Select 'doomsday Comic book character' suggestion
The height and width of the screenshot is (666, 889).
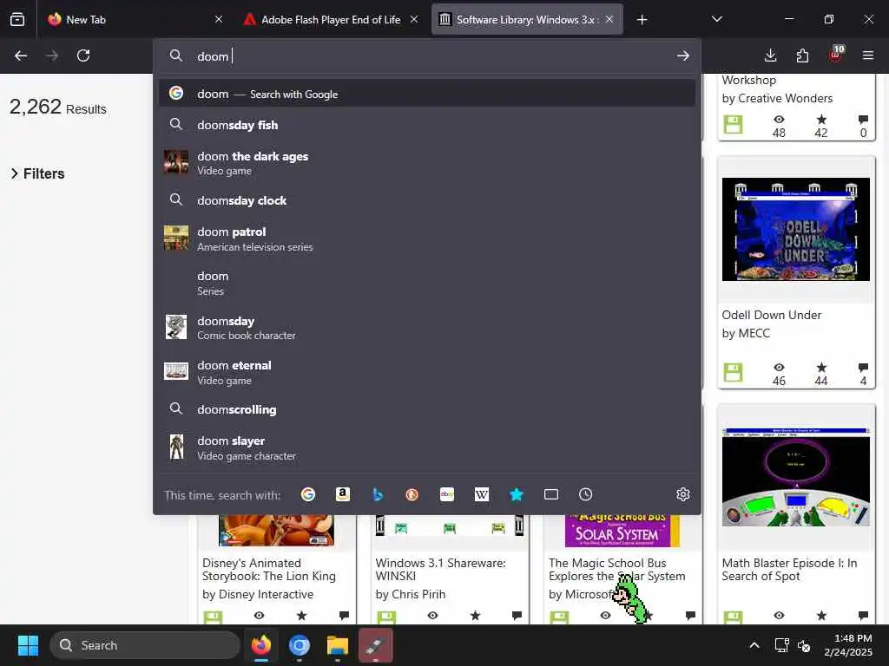click(x=427, y=328)
